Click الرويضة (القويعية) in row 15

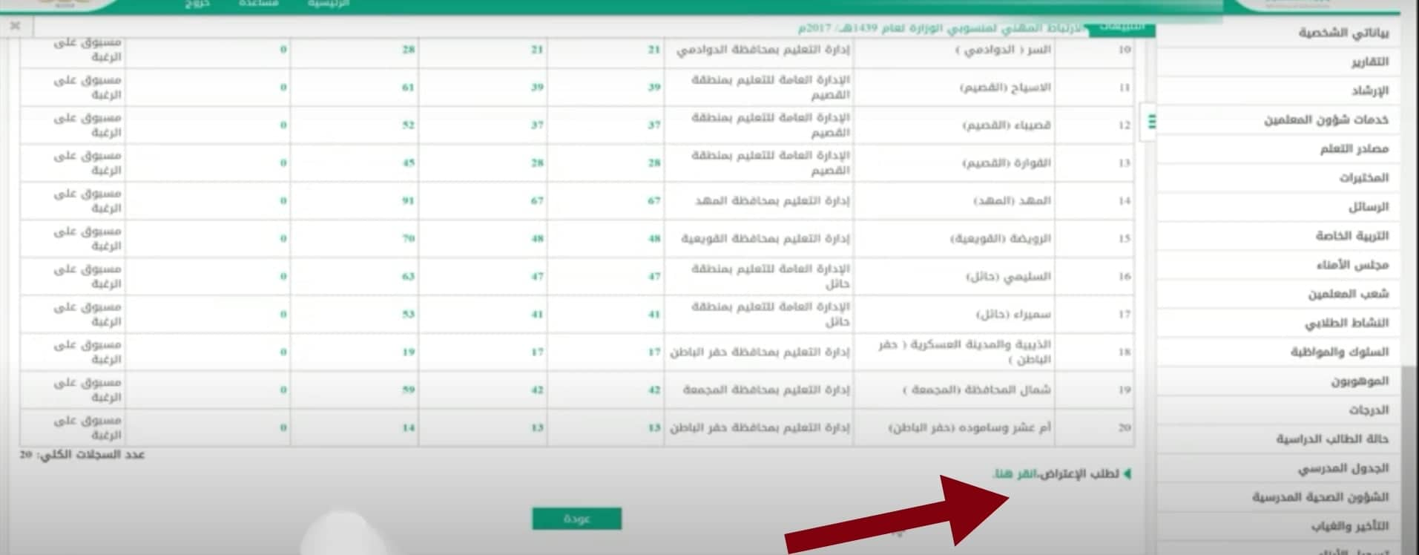[x=953, y=238]
